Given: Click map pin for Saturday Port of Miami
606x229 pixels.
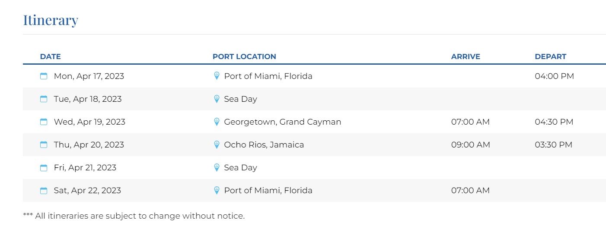Looking at the screenshot, I should pyautogui.click(x=217, y=190).
